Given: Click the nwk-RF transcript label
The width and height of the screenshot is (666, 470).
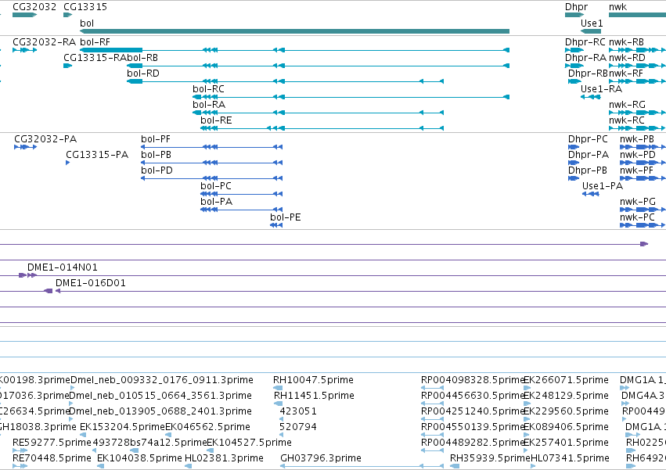Looking at the screenshot, I should pos(626,74).
